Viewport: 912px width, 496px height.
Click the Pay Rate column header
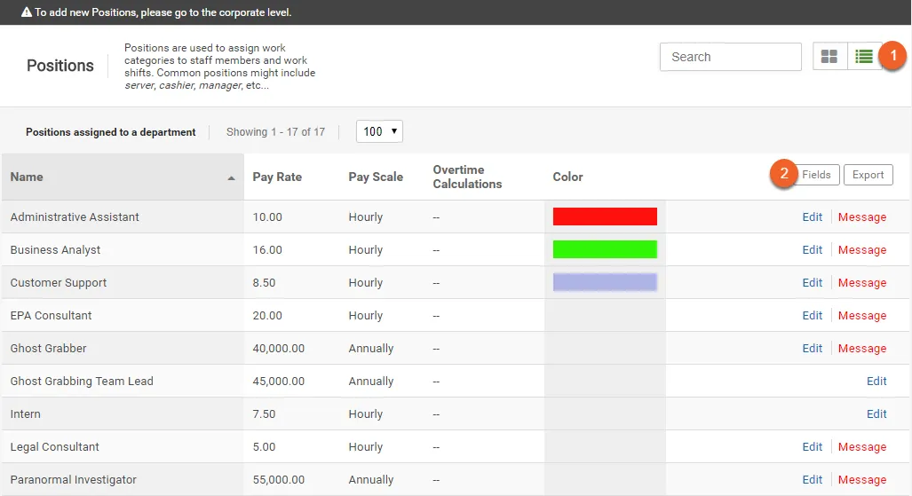(x=277, y=177)
